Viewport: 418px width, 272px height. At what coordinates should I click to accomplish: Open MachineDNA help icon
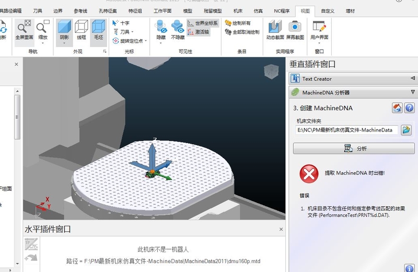pyautogui.click(x=409, y=108)
